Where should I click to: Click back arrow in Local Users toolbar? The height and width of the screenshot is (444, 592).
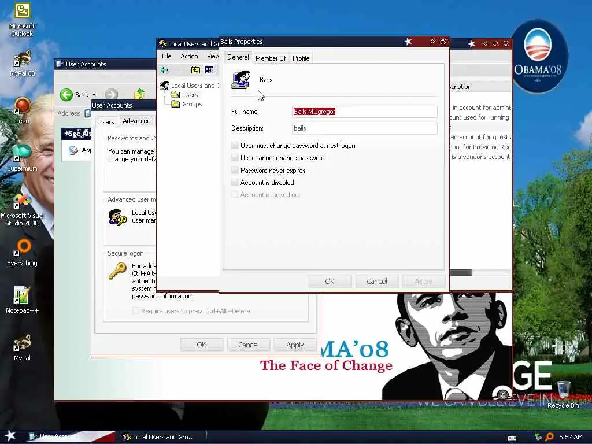pyautogui.click(x=164, y=70)
